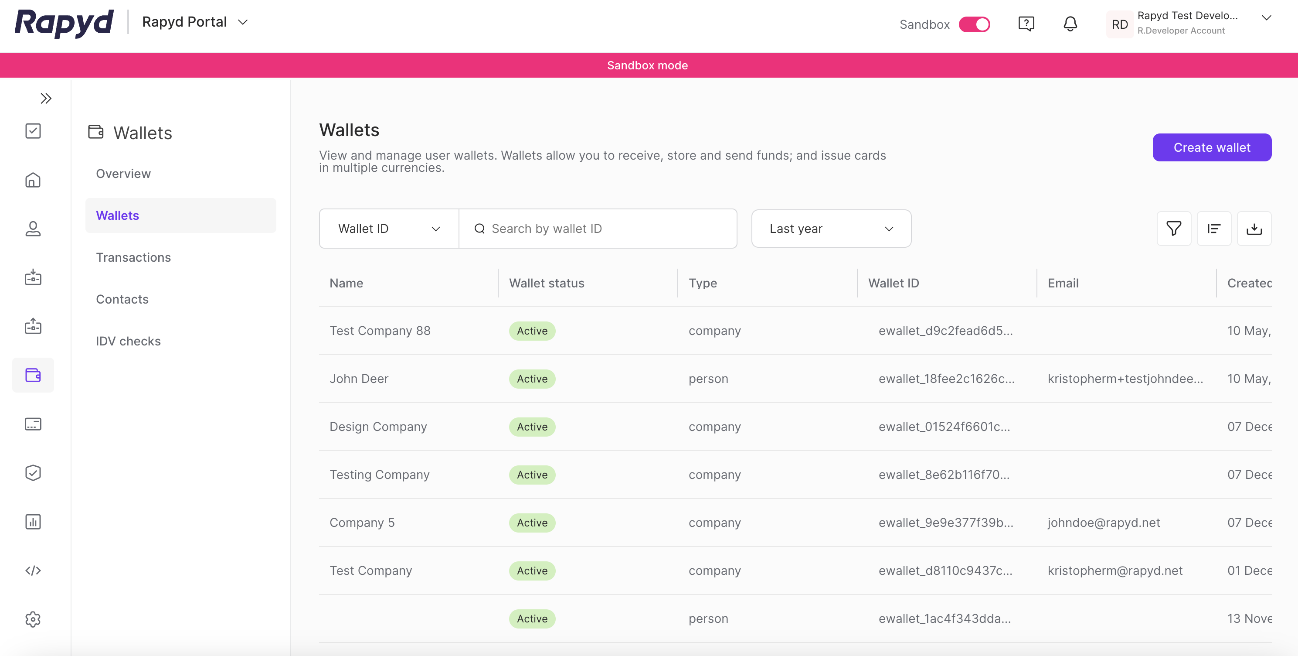Viewport: 1298px width, 656px height.
Task: Open the column sort settings icon
Action: pyautogui.click(x=1214, y=229)
